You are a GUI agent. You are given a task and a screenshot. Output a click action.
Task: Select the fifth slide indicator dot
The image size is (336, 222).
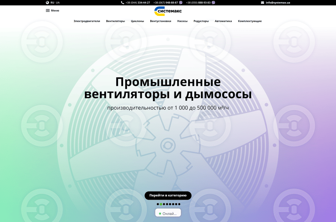[170, 204]
